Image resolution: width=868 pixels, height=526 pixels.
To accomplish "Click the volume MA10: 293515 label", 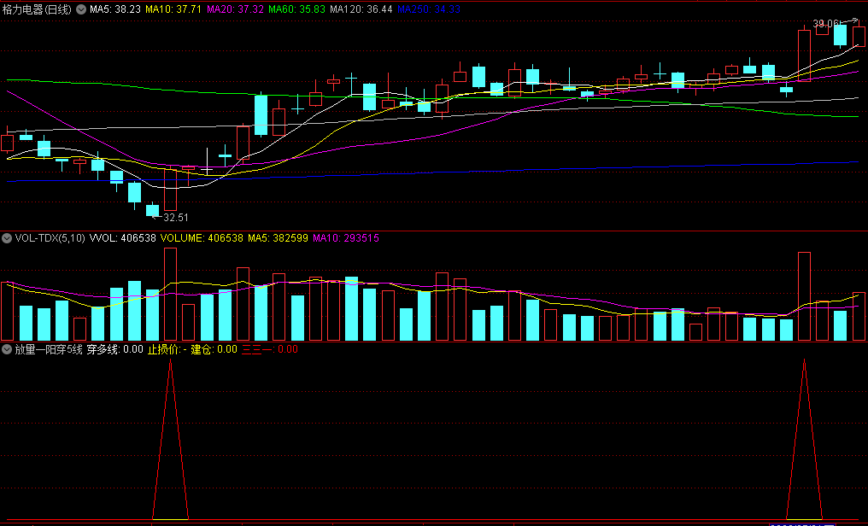I will 346,238.
